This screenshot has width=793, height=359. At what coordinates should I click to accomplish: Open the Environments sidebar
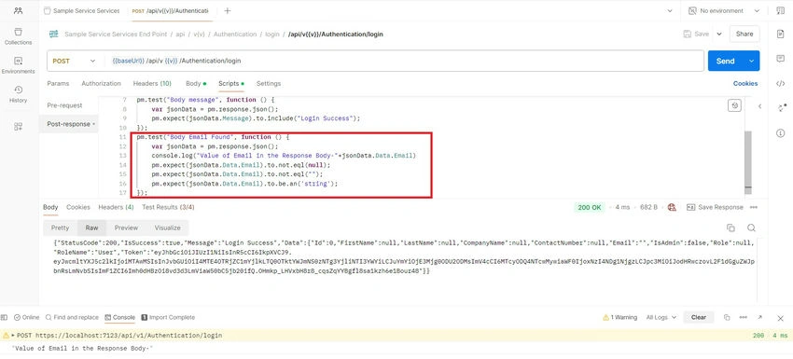[x=19, y=65]
